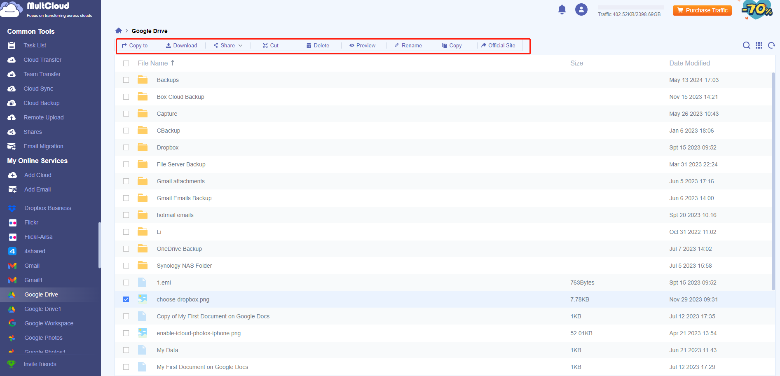Open the notifications bell icon
The height and width of the screenshot is (376, 780).
562,9
